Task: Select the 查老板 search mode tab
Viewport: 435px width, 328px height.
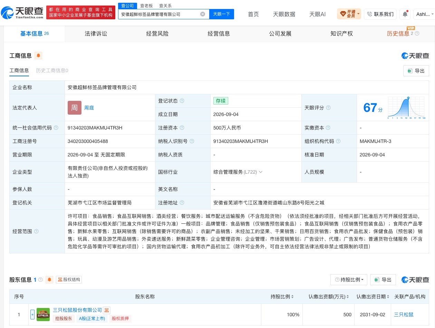Action: [146, 6]
